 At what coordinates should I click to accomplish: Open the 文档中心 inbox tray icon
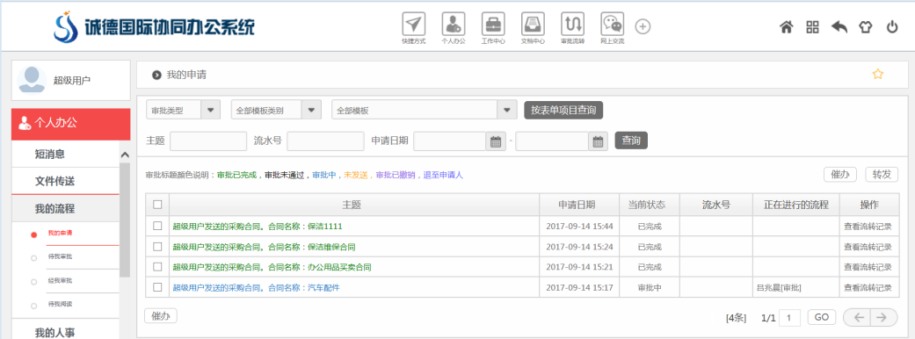pos(533,24)
